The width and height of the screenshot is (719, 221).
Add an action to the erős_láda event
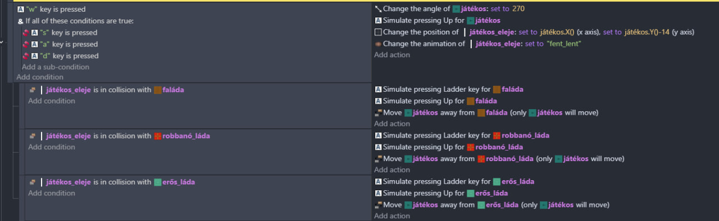(392, 216)
